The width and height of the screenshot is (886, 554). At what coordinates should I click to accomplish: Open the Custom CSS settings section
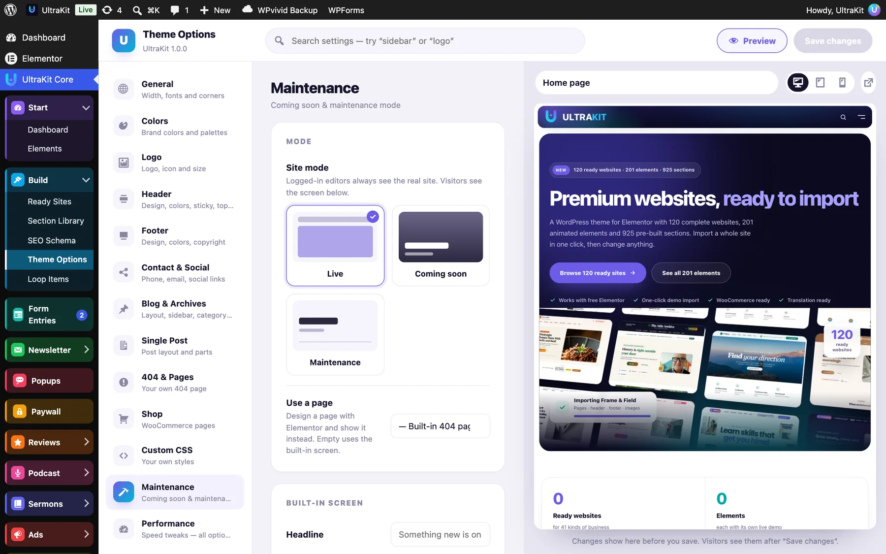coord(175,456)
